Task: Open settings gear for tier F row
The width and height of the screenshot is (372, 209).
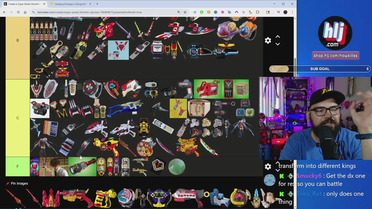Action: pyautogui.click(x=268, y=166)
